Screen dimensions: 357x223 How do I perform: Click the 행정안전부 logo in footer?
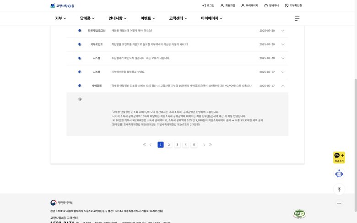61,202
